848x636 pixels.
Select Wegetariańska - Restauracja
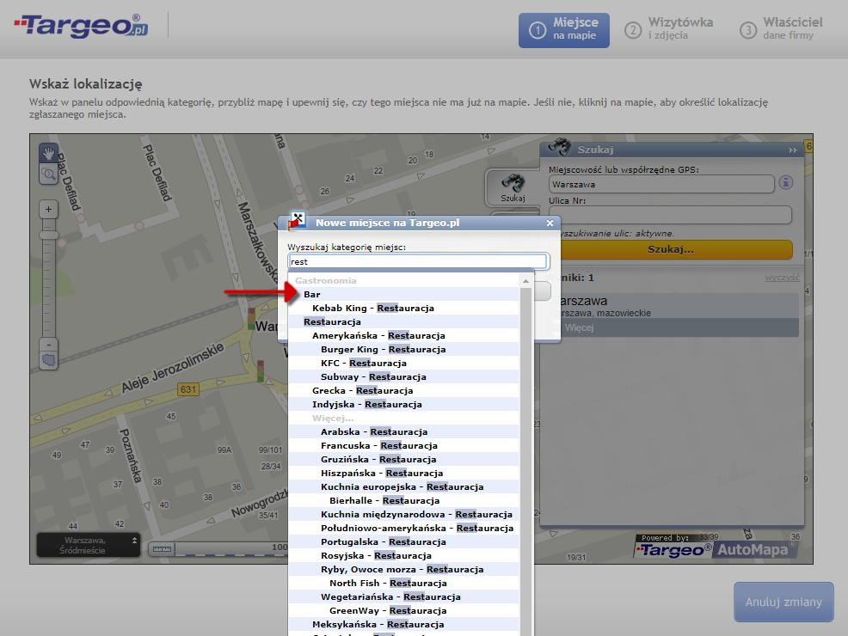coord(403,597)
